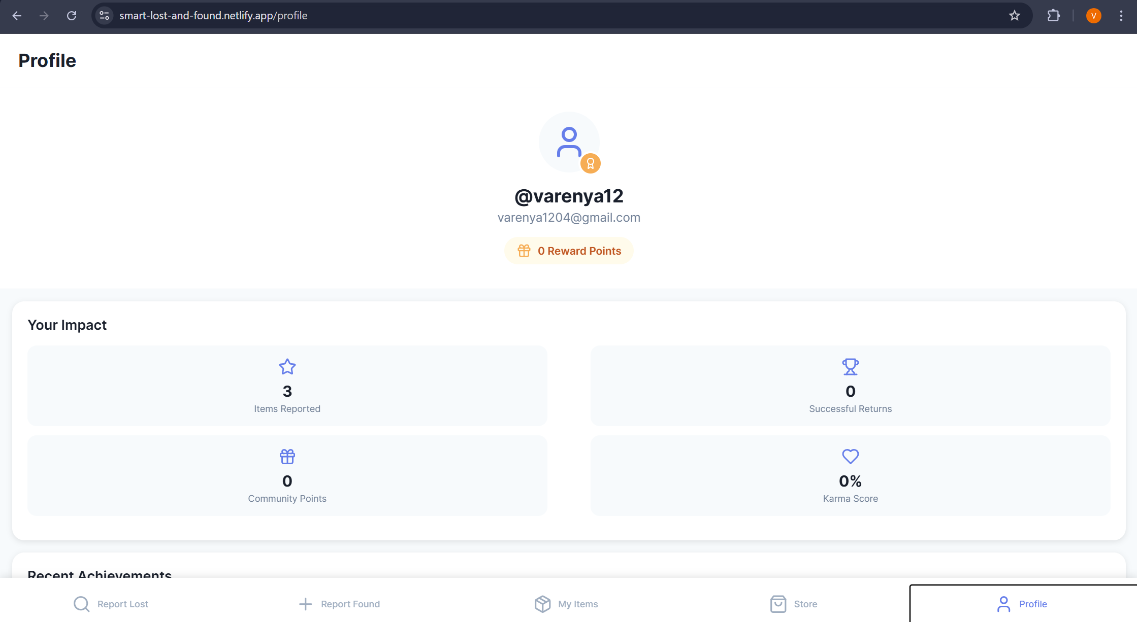Open the Chrome three-dot menu
Screen dimensions: 1137x622
1121,16
